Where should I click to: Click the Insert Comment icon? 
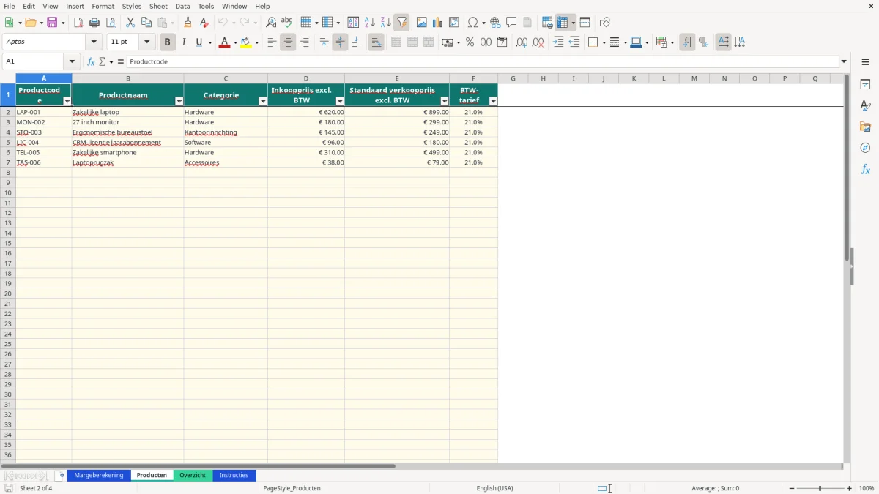511,23
